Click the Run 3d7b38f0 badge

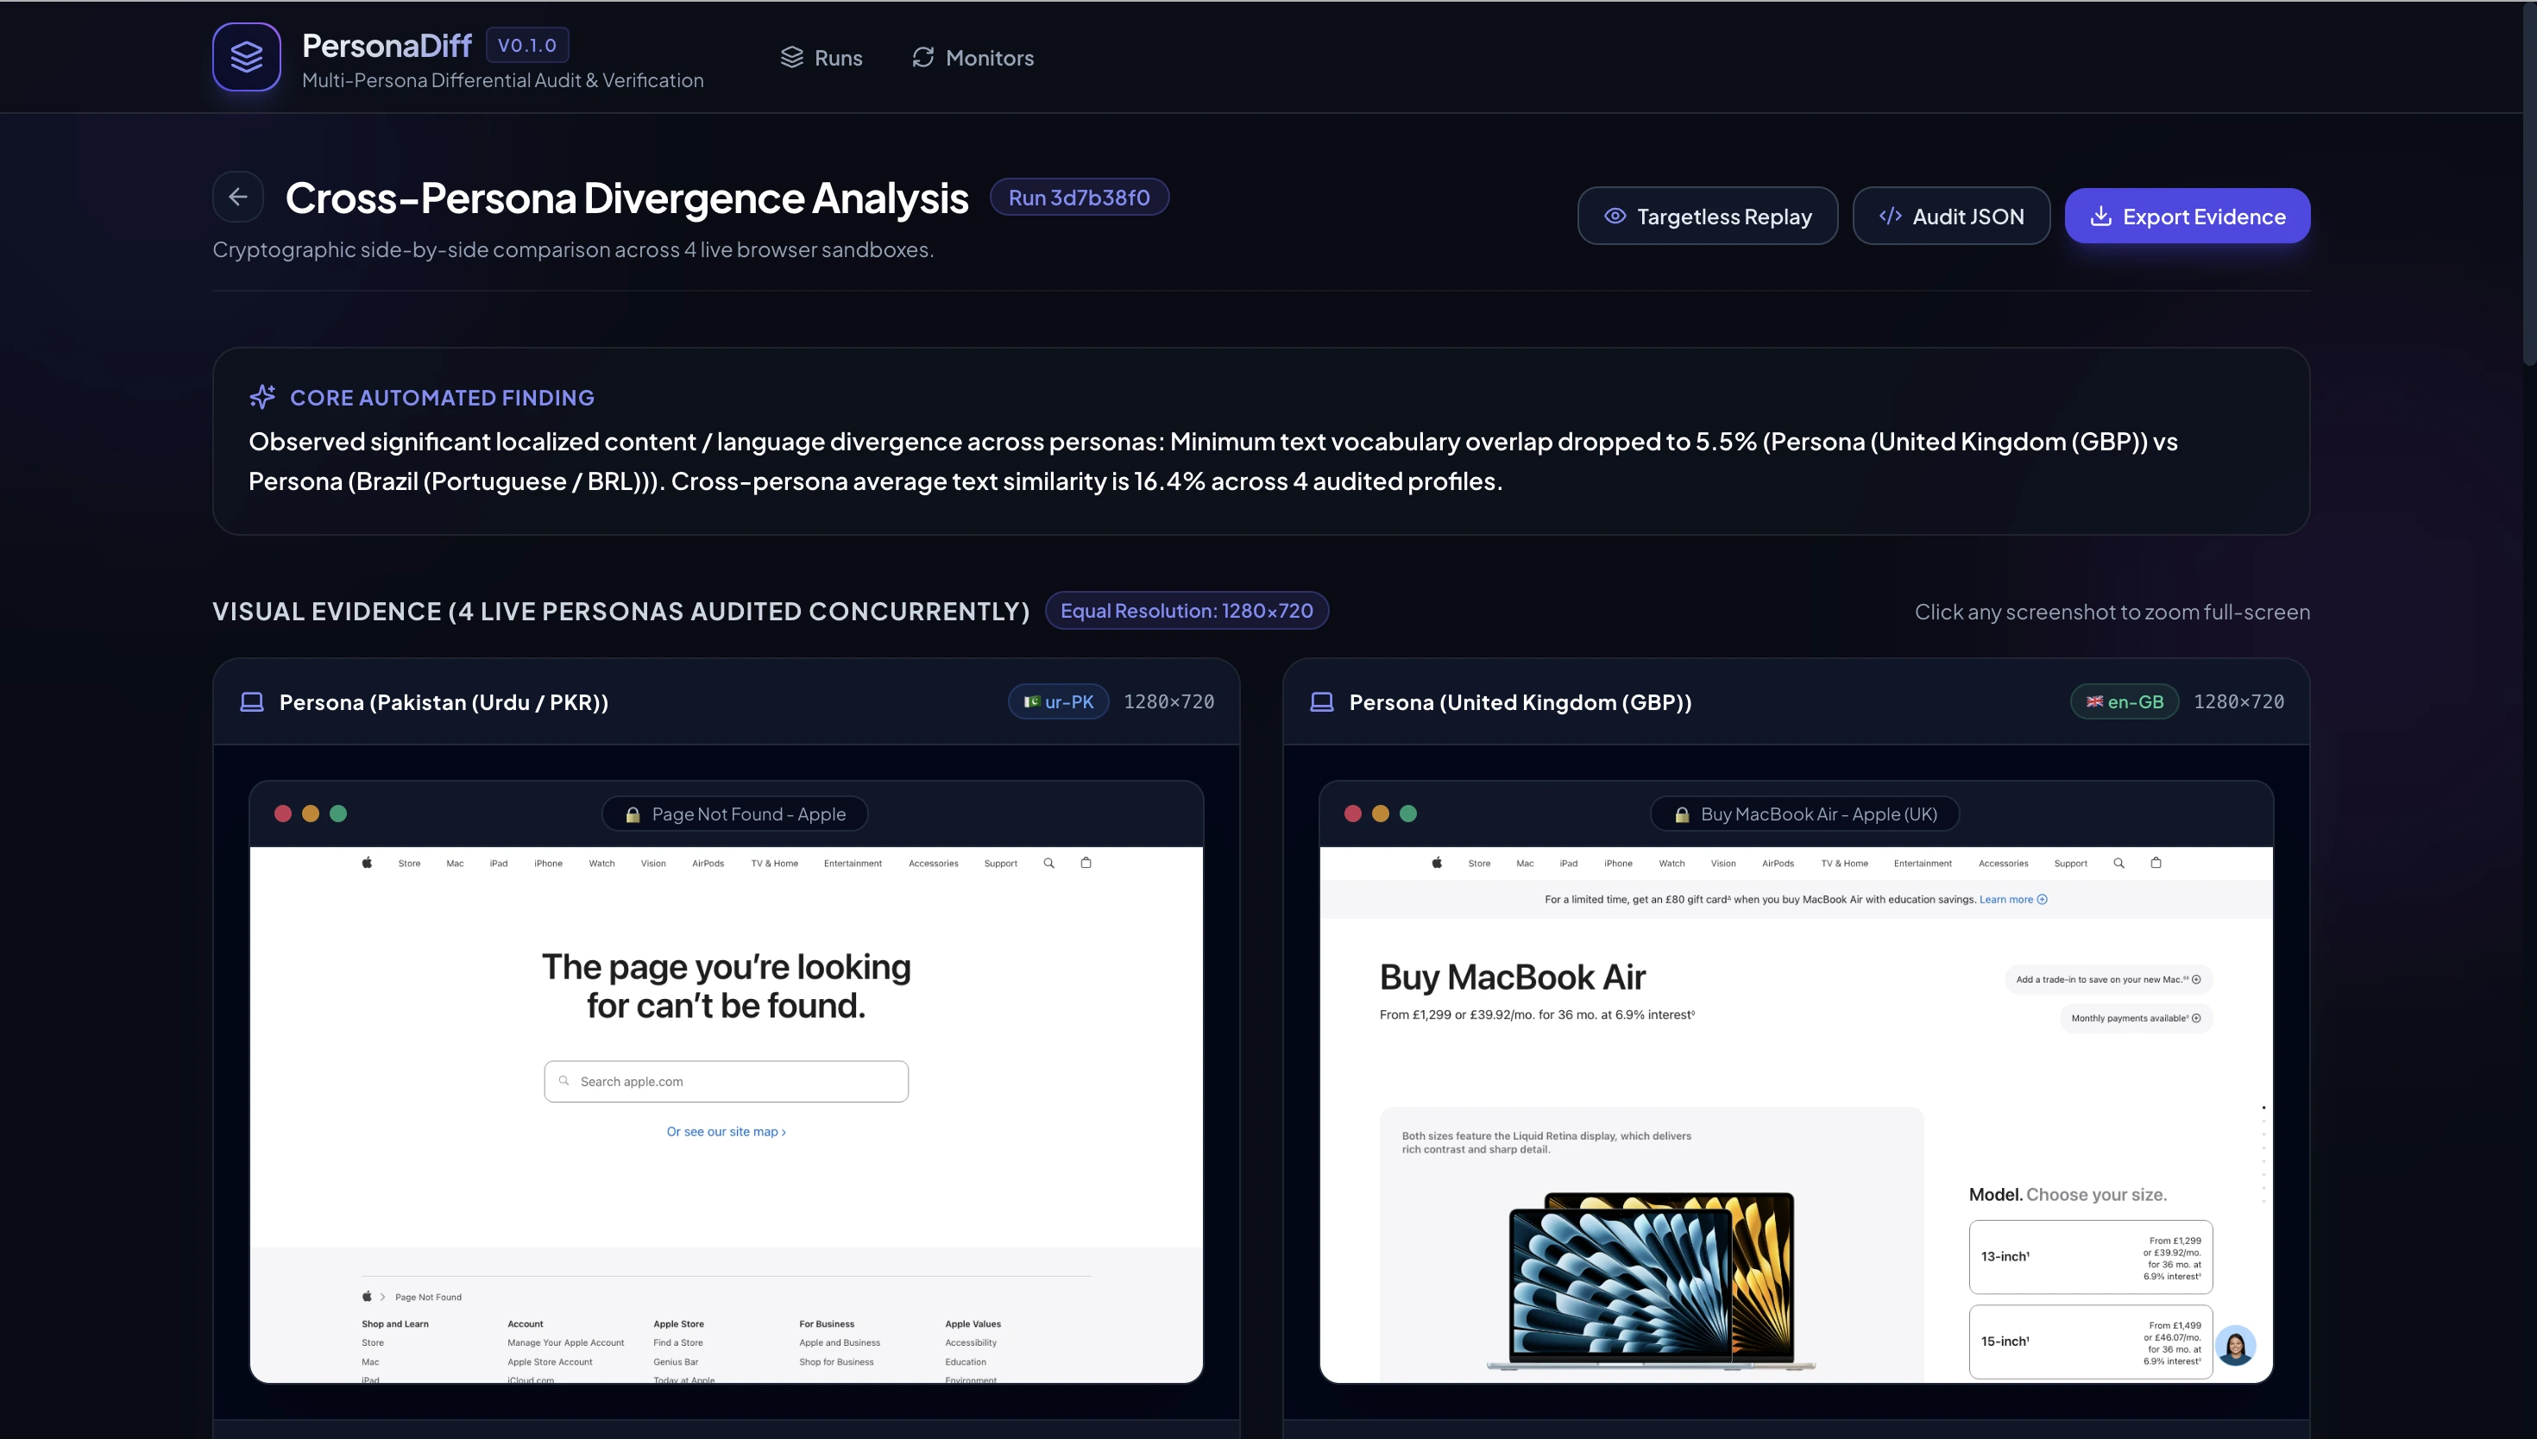pos(1080,197)
